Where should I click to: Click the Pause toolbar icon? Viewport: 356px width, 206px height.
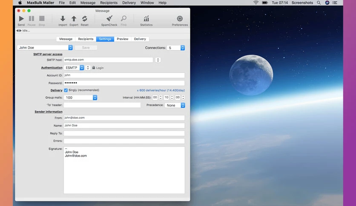click(32, 19)
